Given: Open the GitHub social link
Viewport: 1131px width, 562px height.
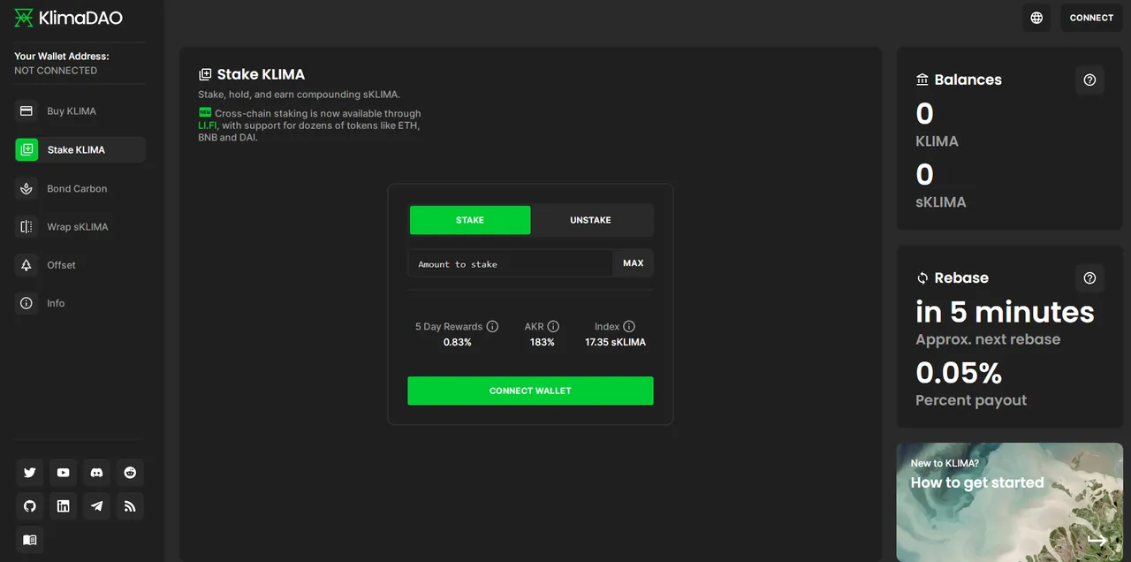Looking at the screenshot, I should (x=30, y=506).
